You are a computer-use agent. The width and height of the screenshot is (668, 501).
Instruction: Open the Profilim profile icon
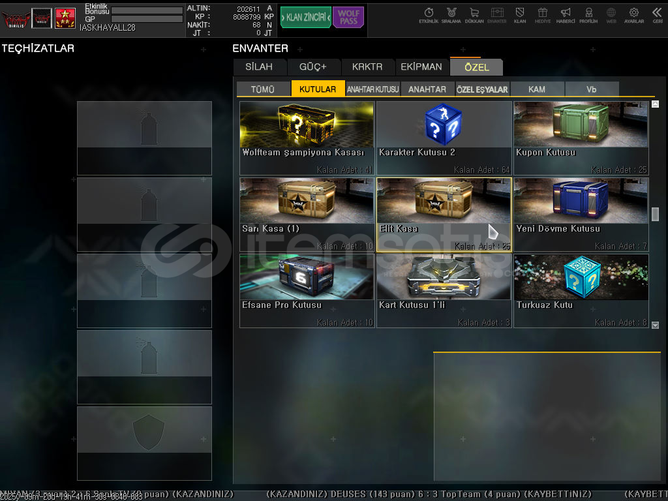click(x=588, y=16)
